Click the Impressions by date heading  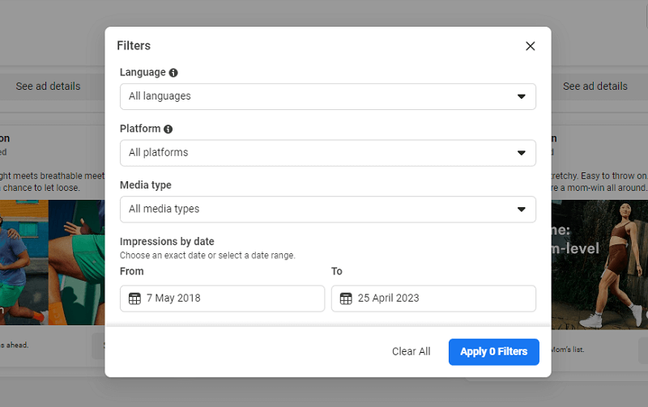[167, 241]
